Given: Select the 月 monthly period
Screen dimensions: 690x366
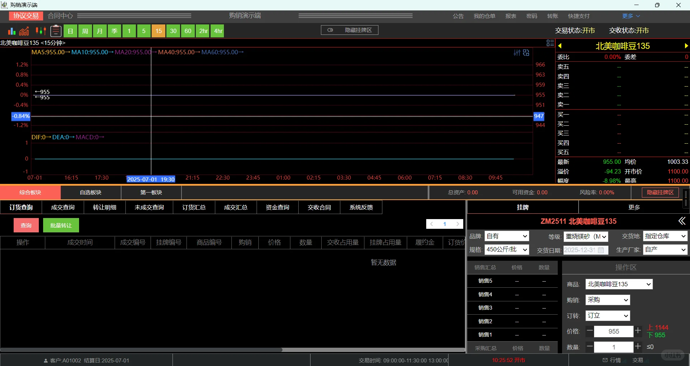Looking at the screenshot, I should click(x=100, y=31).
